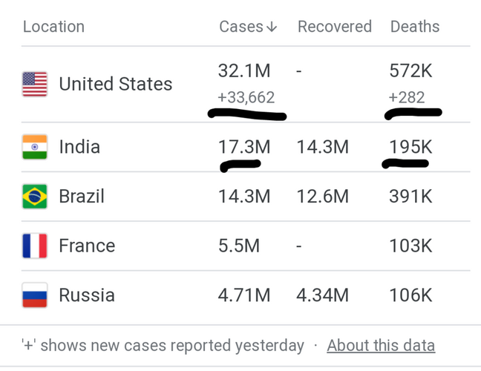Screen dimensions: 481x371
Task: Select the Location column header
Action: click(53, 27)
